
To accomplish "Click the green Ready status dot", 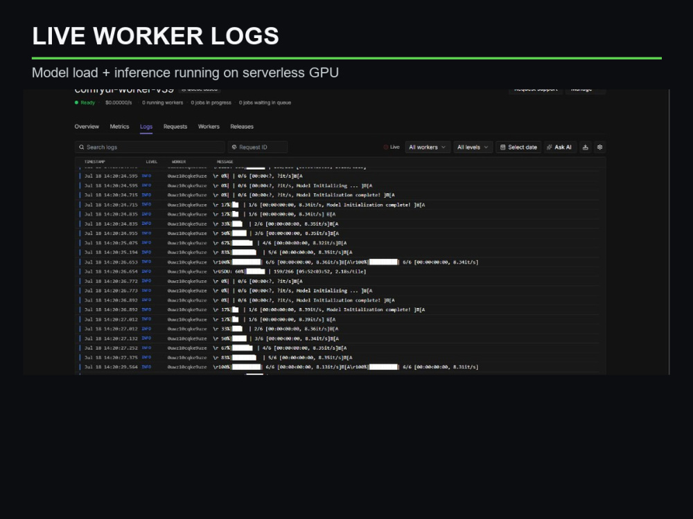I will coord(76,103).
